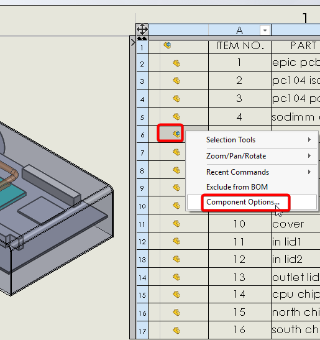Click the part icon in row 10
Screen dimensions: 320x340
176,205
